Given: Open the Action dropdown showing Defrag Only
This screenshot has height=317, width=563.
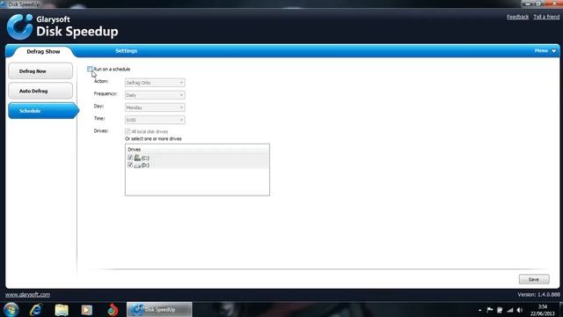Looking at the screenshot, I should coord(155,83).
